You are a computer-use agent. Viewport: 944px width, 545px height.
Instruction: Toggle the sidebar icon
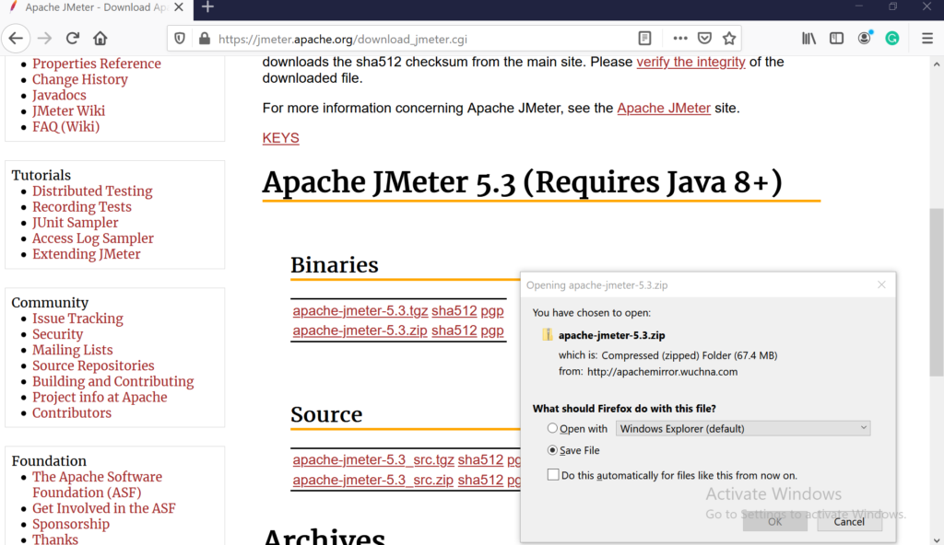point(836,38)
